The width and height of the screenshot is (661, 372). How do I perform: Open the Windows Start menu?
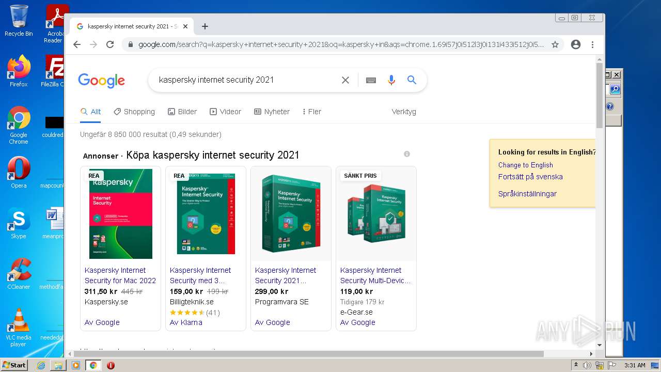pyautogui.click(x=14, y=365)
